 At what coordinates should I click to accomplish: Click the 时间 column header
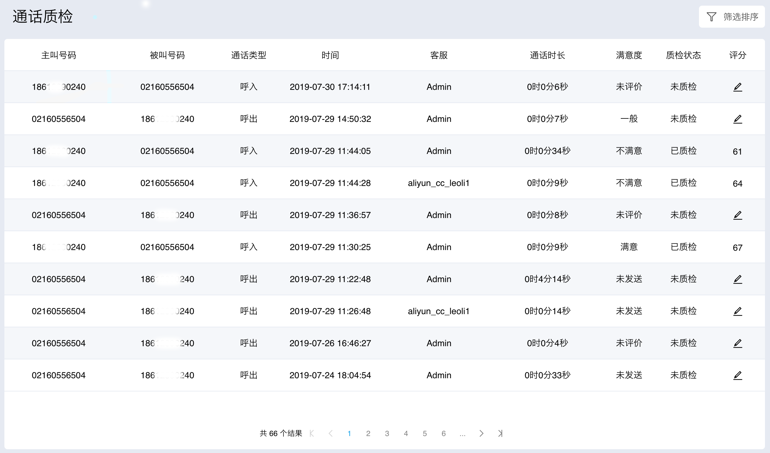(x=330, y=55)
